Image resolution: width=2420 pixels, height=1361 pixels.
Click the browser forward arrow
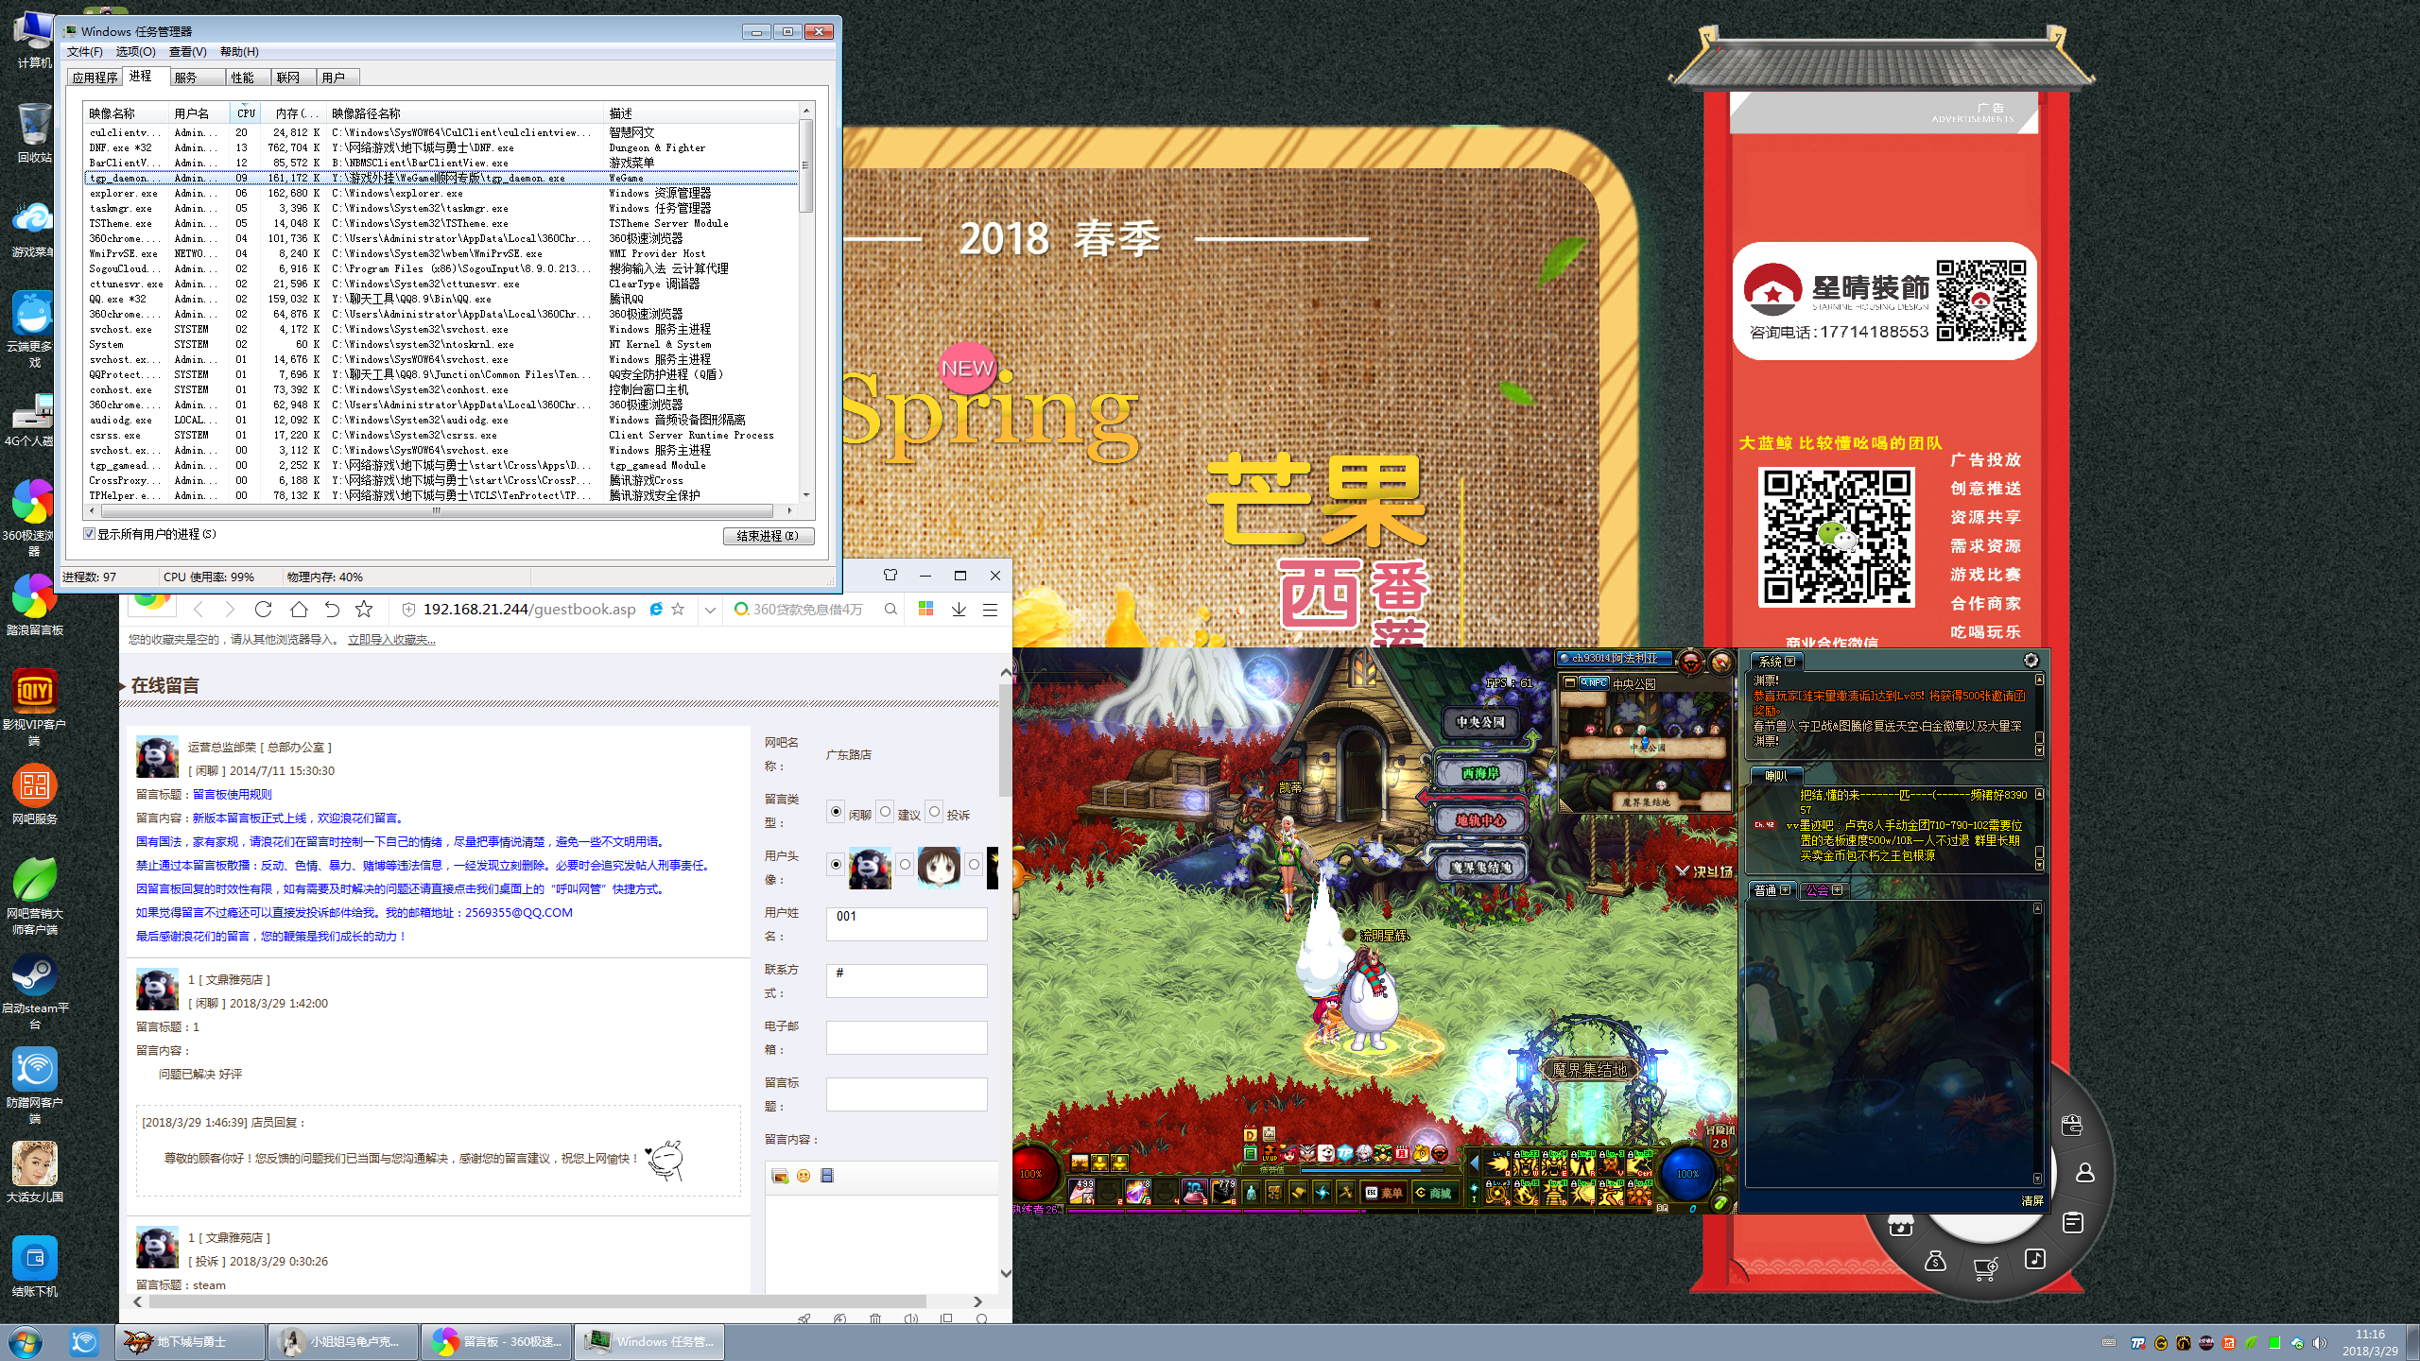[230, 610]
